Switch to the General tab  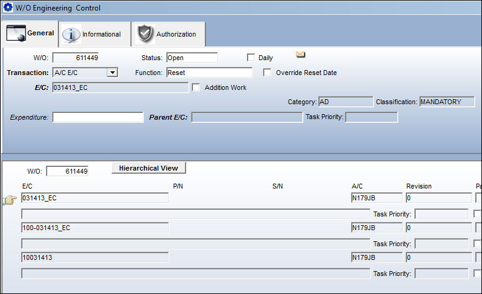pos(30,33)
